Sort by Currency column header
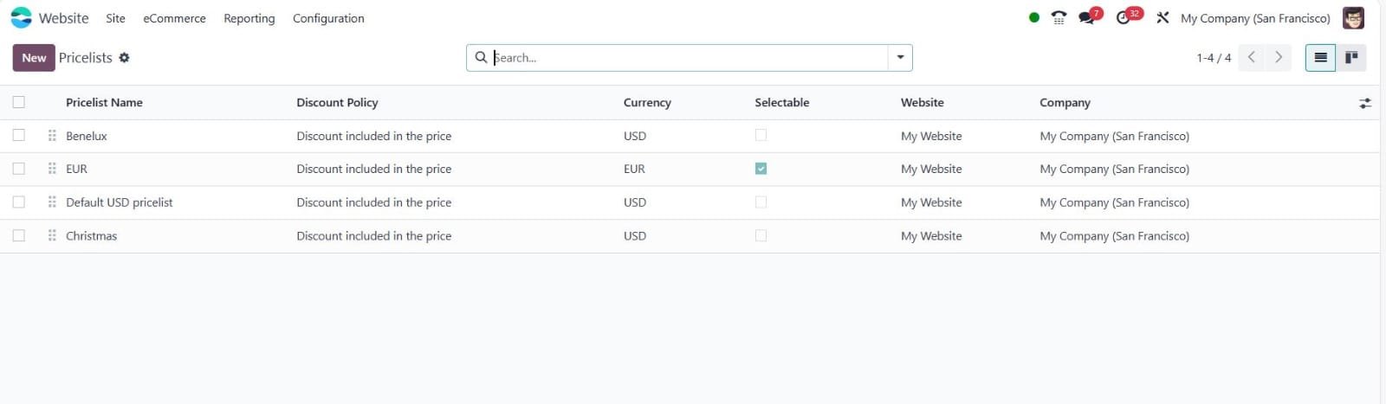Image resolution: width=1386 pixels, height=404 pixels. [647, 102]
